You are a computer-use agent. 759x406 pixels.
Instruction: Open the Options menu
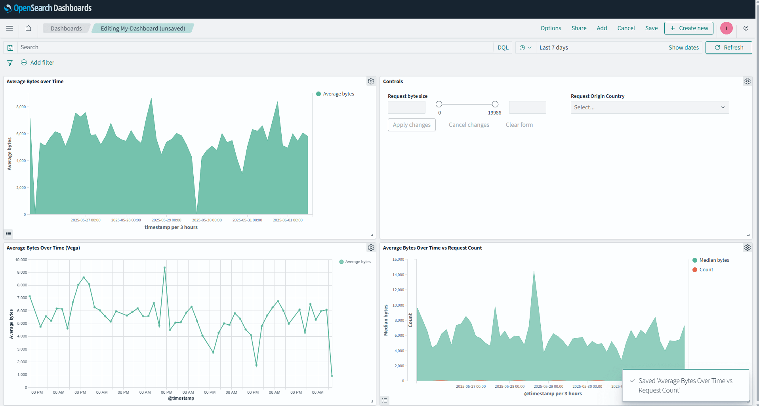pyautogui.click(x=551, y=28)
